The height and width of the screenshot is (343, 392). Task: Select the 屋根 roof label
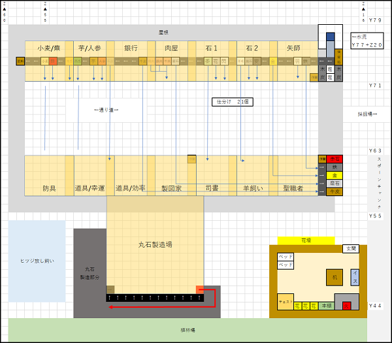tap(163, 32)
